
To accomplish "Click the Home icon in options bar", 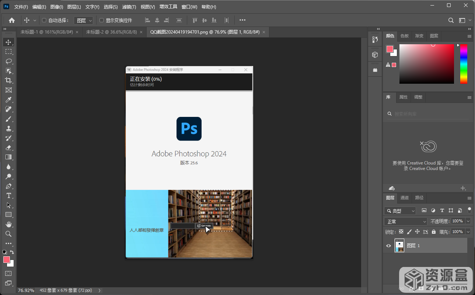I will 12,20.
